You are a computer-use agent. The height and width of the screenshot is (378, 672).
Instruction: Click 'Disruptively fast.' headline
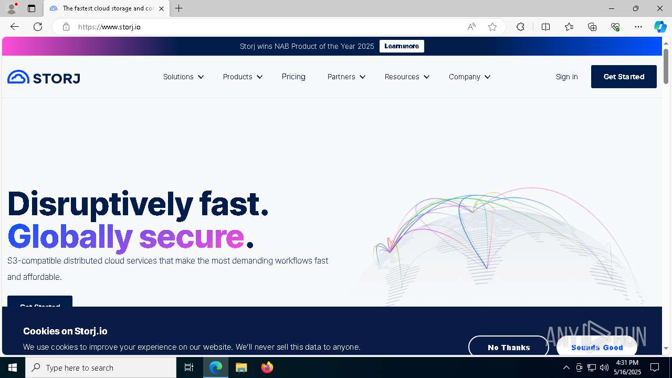click(x=138, y=204)
